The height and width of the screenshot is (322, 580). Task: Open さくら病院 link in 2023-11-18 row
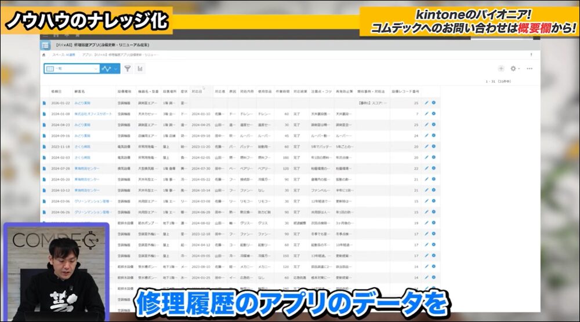coord(82,147)
